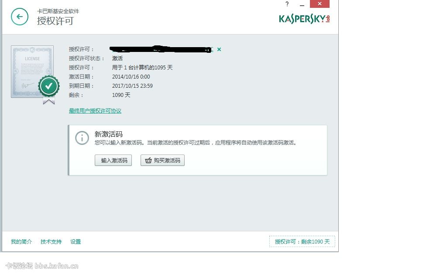This screenshot has width=440, height=275.
Task: Select the license status value 激活
Action: point(117,58)
